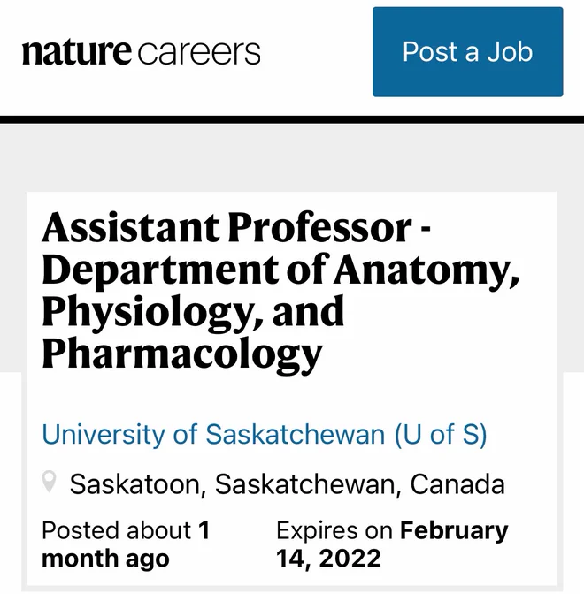584x601 pixels.
Task: Click the "Expires on" label text
Action: click(334, 531)
